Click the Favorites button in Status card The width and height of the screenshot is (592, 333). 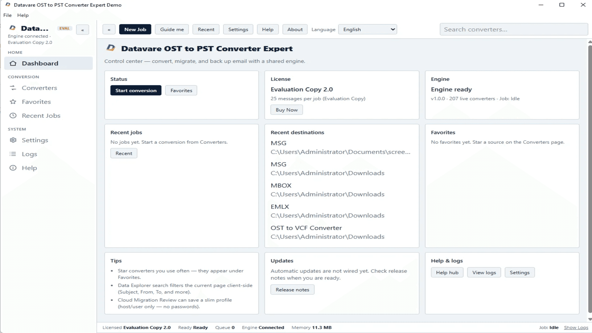tap(181, 90)
